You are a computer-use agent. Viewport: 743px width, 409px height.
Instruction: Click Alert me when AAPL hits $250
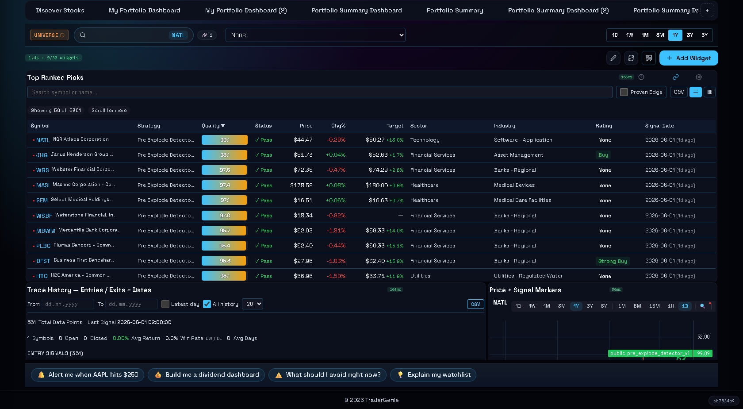click(88, 375)
